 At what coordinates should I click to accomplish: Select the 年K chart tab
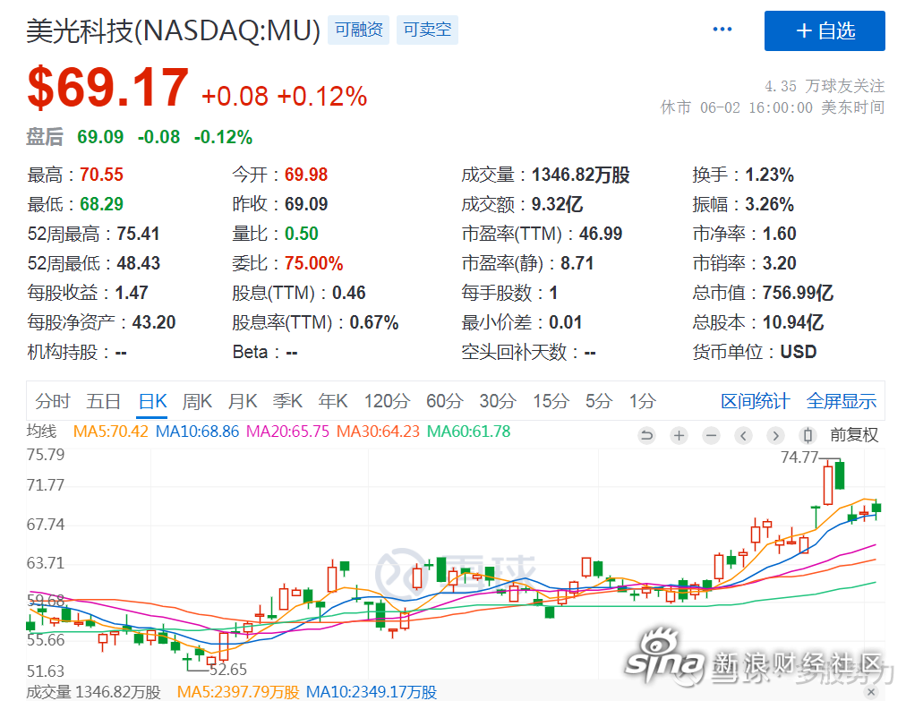pos(333,401)
